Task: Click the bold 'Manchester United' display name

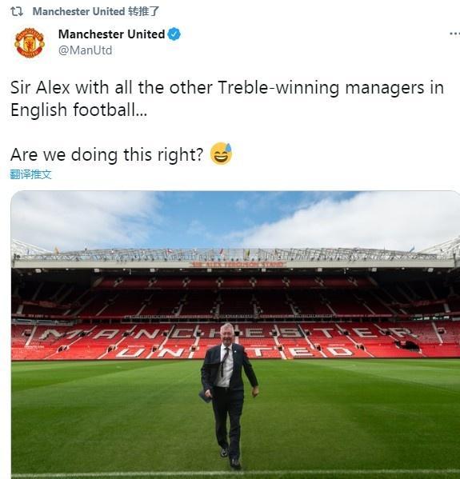Action: click(111, 34)
